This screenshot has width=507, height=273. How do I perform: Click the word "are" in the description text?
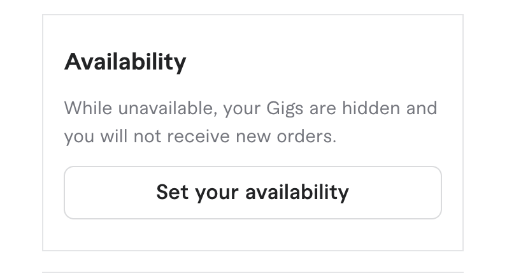[324, 108]
